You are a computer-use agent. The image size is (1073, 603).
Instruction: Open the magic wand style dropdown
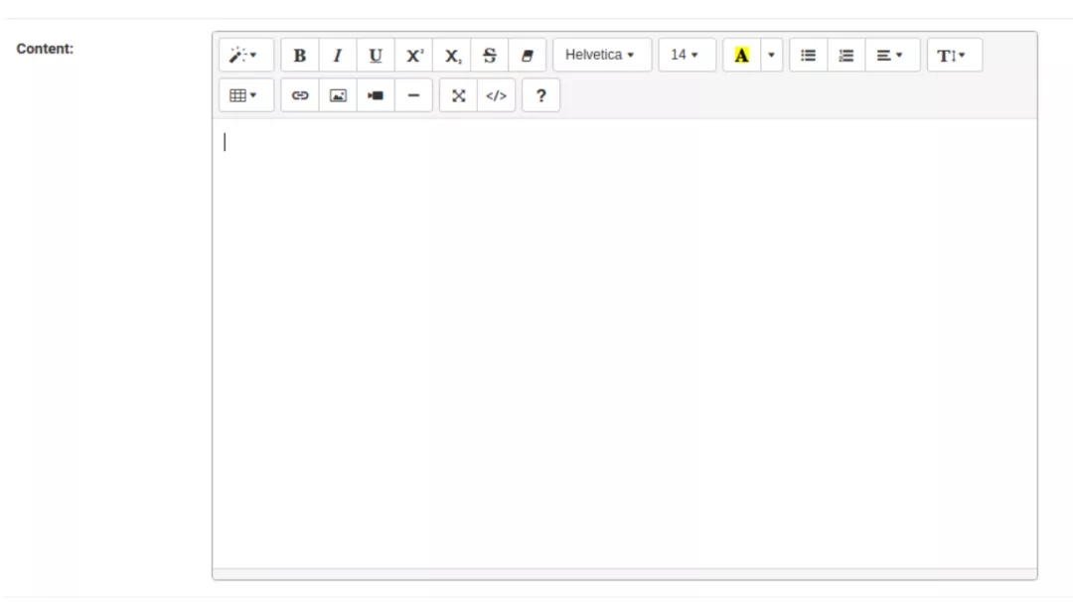[245, 56]
